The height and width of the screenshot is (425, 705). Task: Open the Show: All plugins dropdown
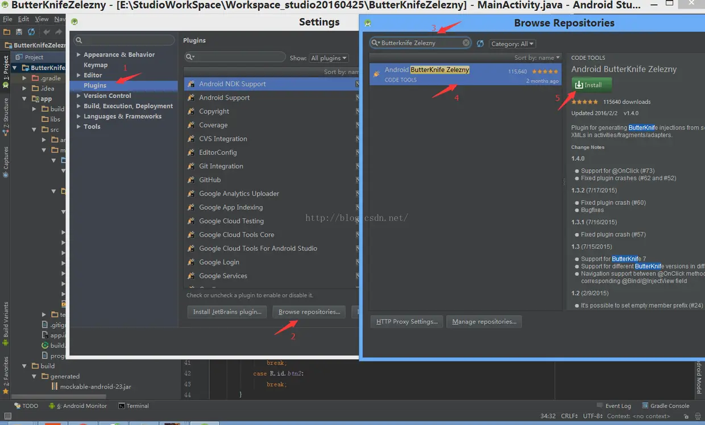329,58
